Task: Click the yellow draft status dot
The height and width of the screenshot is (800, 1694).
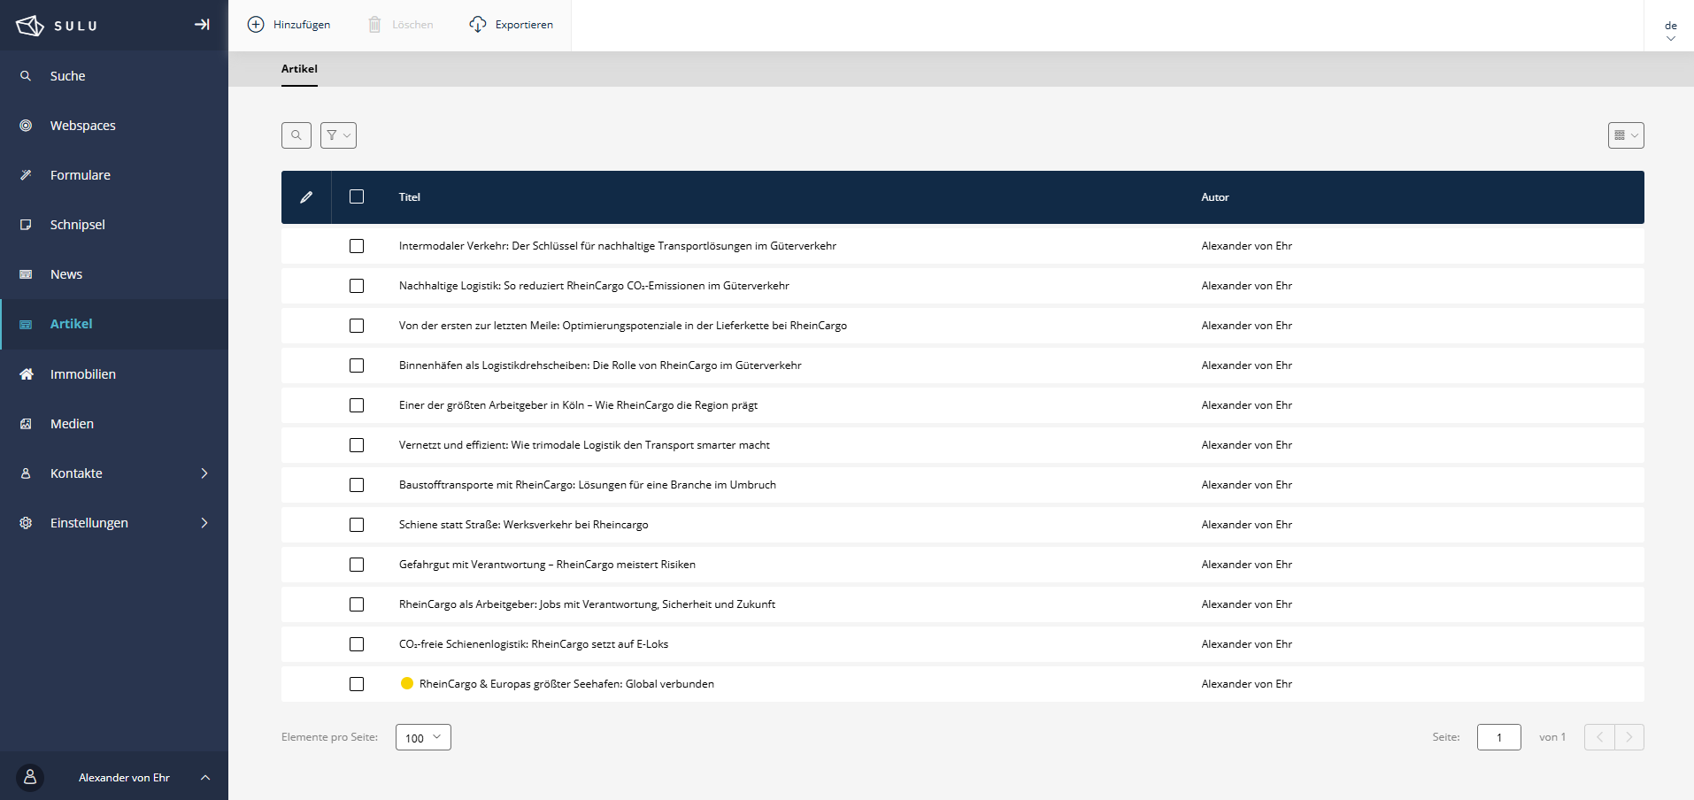Action: point(407,683)
